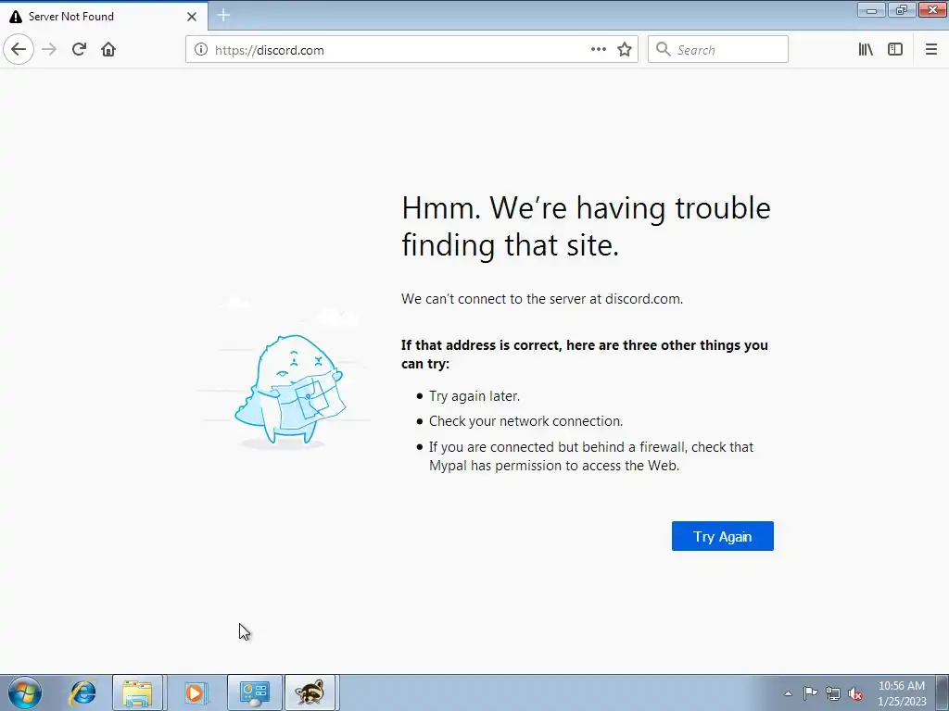This screenshot has width=949, height=711.
Task: Open the Windows Start menu
Action: (25, 692)
